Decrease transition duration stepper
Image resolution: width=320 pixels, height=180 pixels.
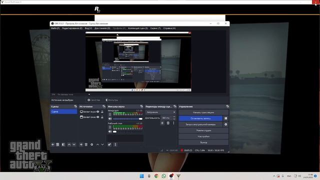[x=174, y=119]
